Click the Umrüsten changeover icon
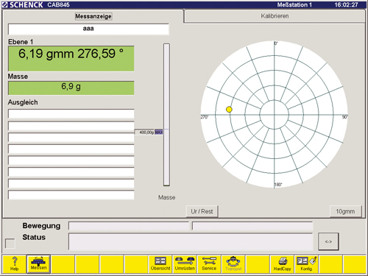Screen dimensions: 368x276 point(185,264)
